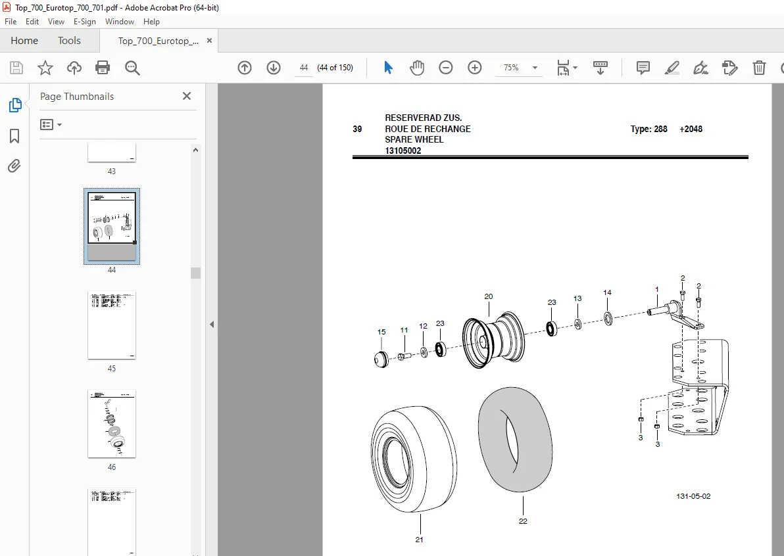The image size is (784, 556).
Task: Click the ROUE DE RECHANGE text
Action: [x=428, y=129]
